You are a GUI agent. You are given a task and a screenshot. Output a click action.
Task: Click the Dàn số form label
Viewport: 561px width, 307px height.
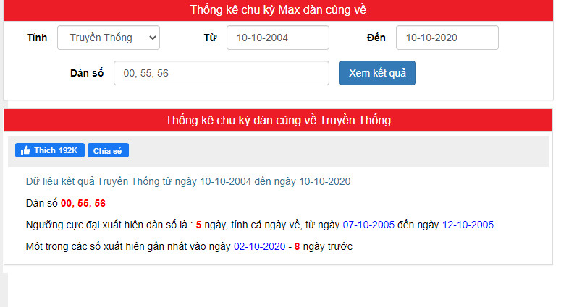pos(87,73)
